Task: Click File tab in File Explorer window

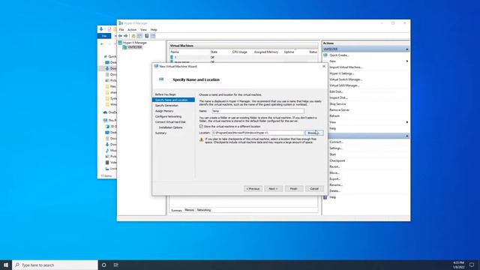Action: pos(104,36)
